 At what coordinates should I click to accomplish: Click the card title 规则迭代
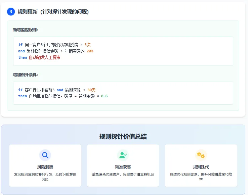pyautogui.click(x=201, y=167)
